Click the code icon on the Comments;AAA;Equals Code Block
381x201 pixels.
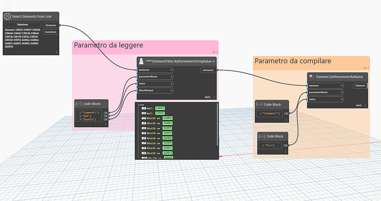click(x=79, y=104)
